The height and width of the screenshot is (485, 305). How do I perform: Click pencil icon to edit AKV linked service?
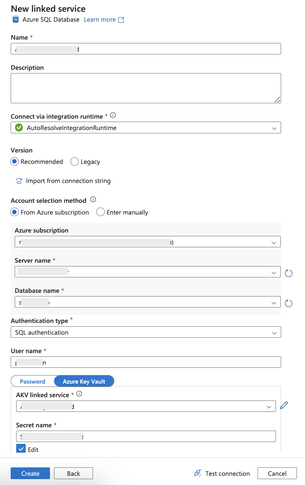[x=284, y=405]
